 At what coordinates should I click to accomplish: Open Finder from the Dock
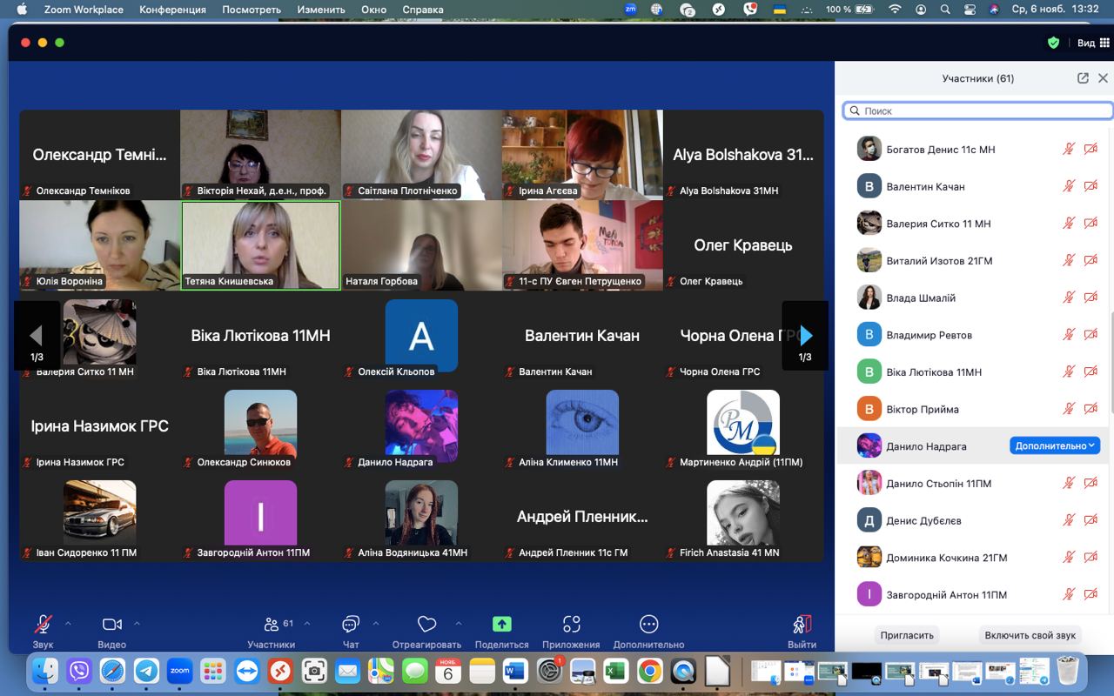pos(45,671)
